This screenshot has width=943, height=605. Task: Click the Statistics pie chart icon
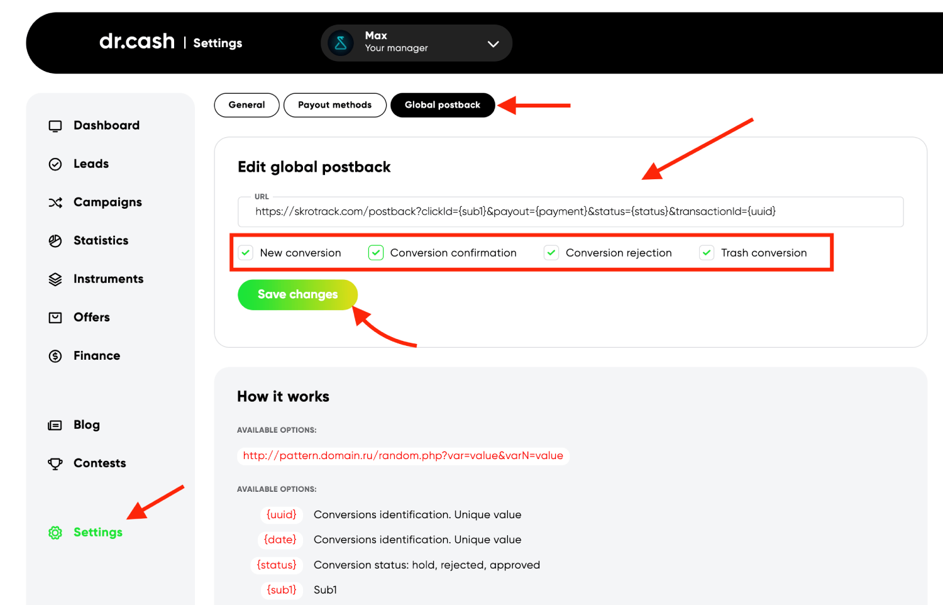tap(55, 241)
